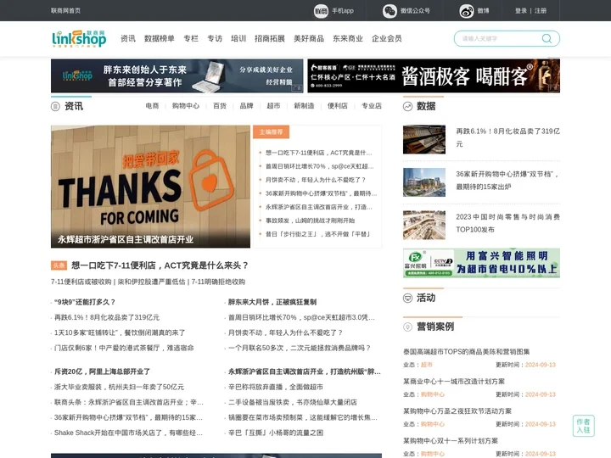Open article 辛巴「互撕」小杨哥的流量之困
This screenshot has height=458, width=611.
[276, 433]
